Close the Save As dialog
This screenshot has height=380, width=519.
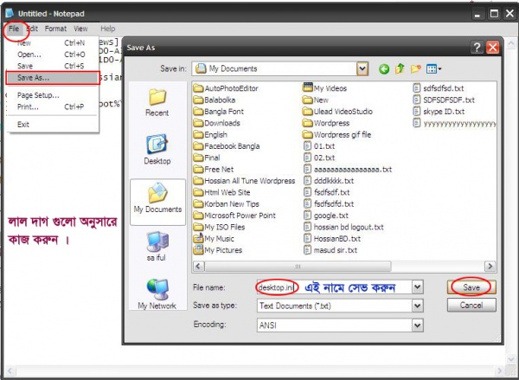493,48
